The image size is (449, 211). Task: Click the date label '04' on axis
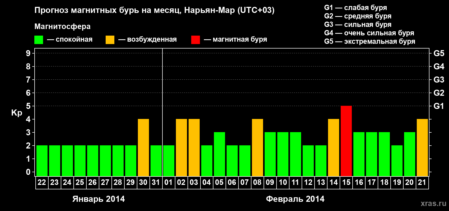click(207, 182)
